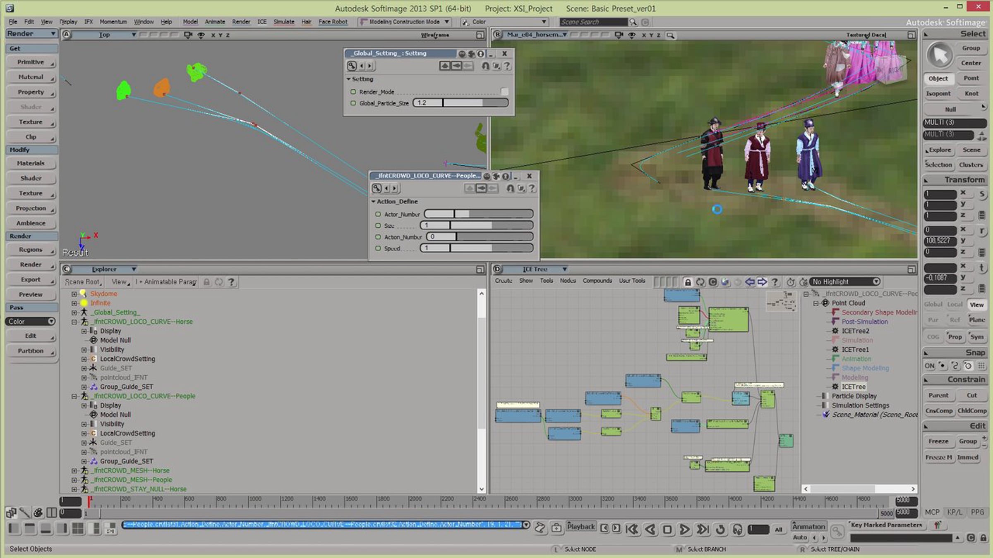
Task: Click the Primitive button
Action: click(x=31, y=62)
